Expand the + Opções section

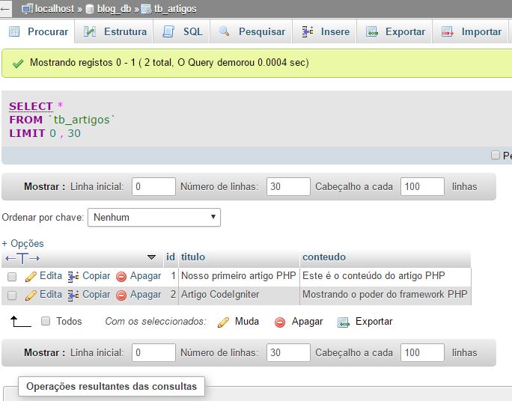pyautogui.click(x=22, y=243)
